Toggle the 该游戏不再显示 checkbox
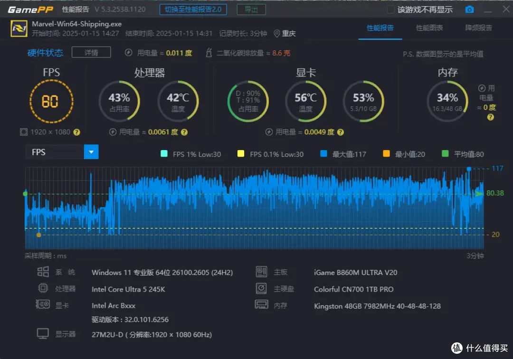 click(x=390, y=10)
